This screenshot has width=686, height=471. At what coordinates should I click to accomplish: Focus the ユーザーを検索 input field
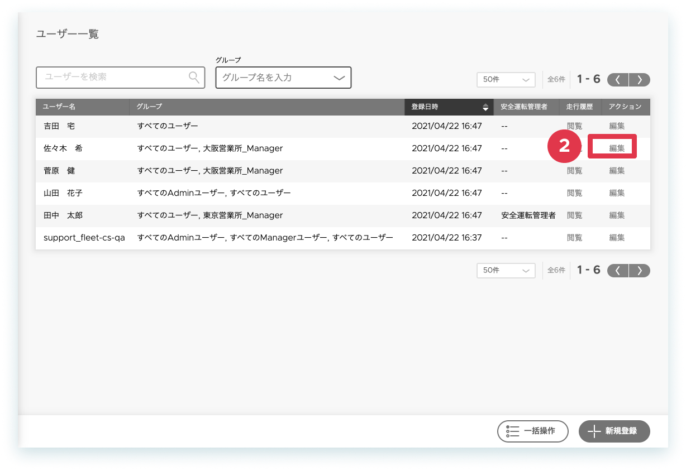(120, 77)
